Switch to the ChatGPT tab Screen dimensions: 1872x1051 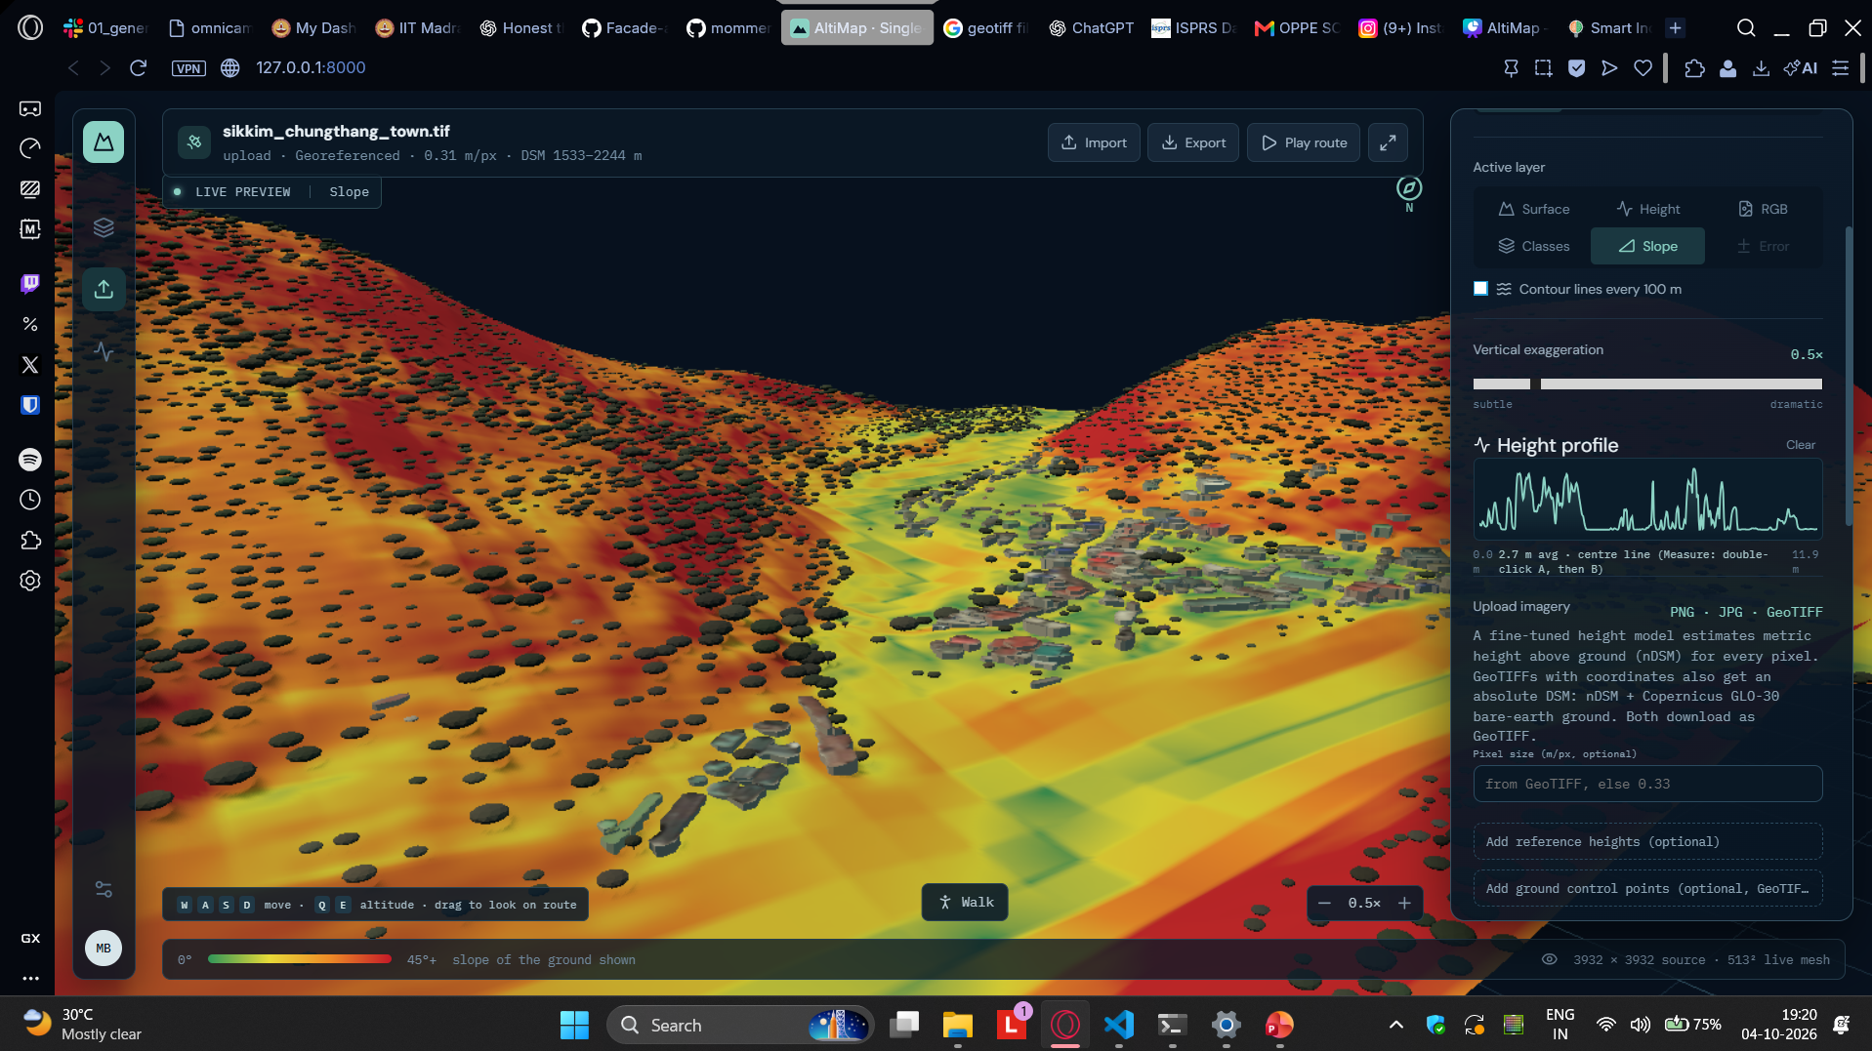coord(1091,28)
